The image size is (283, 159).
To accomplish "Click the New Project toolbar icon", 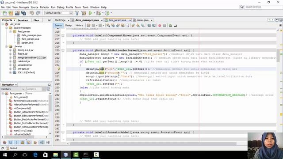I will click(11, 13).
